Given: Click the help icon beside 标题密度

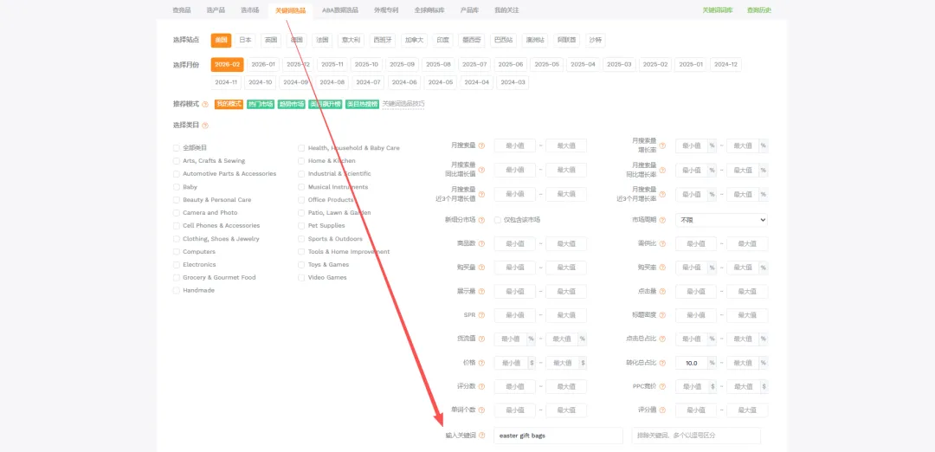Looking at the screenshot, I should coord(662,315).
